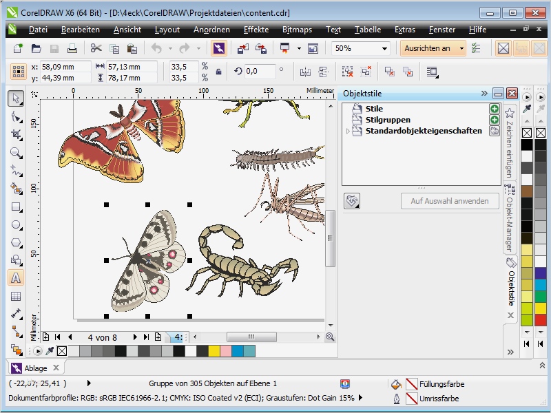Click the rotation angle input field
Screen dimensions: 551x413
[x=259, y=72]
